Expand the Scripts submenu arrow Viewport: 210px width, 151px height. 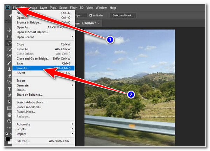click(x=72, y=129)
